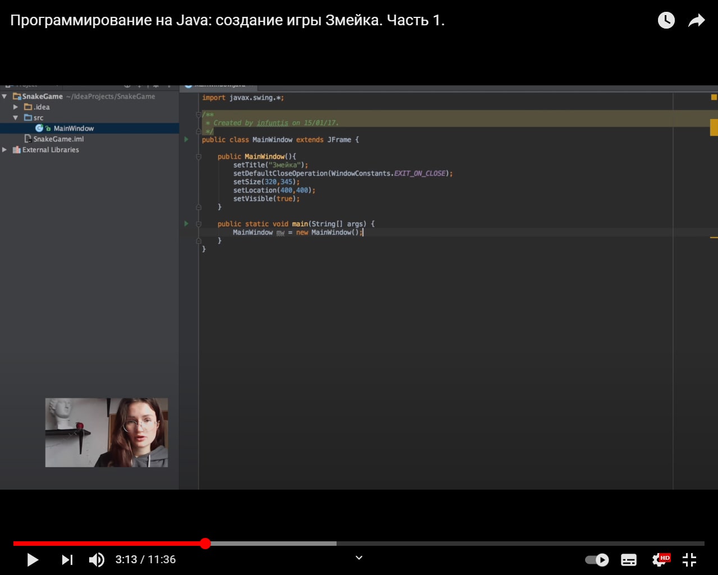Collapse the doc comment fold marker
This screenshot has height=575, width=718.
coord(199,115)
